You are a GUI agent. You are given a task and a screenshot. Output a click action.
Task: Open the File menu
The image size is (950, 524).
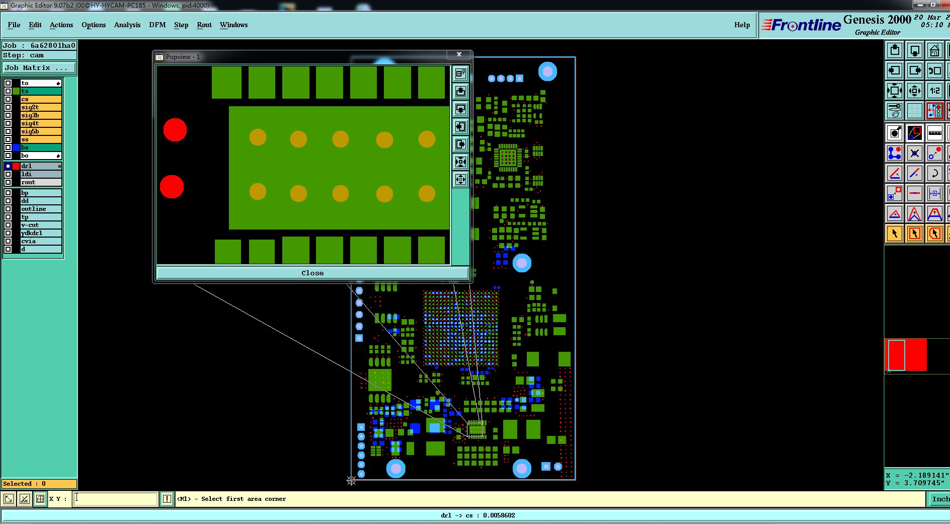[14, 25]
